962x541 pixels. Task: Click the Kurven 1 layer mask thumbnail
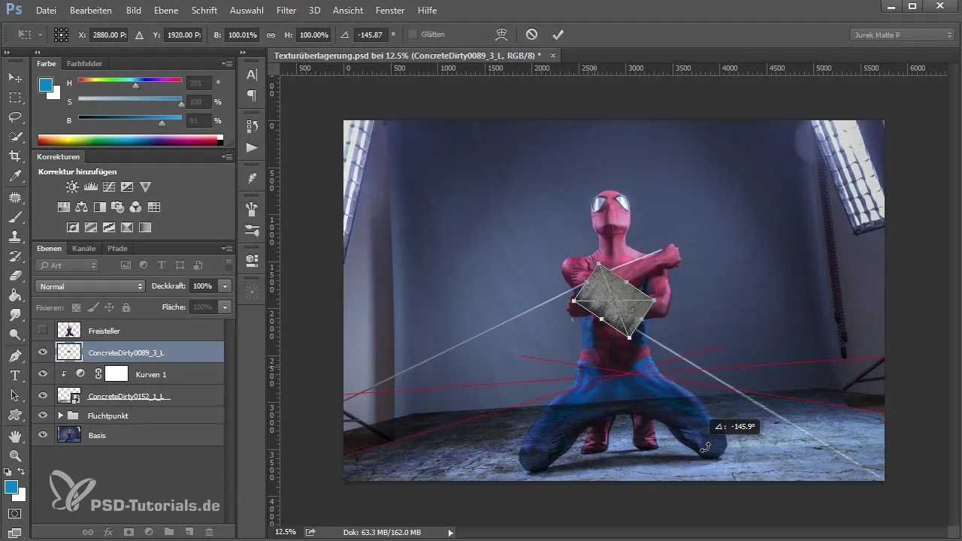[x=116, y=373]
